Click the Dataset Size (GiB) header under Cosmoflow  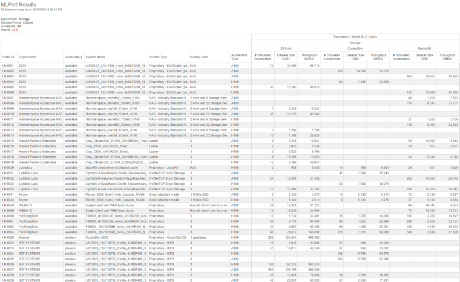[x=355, y=57]
